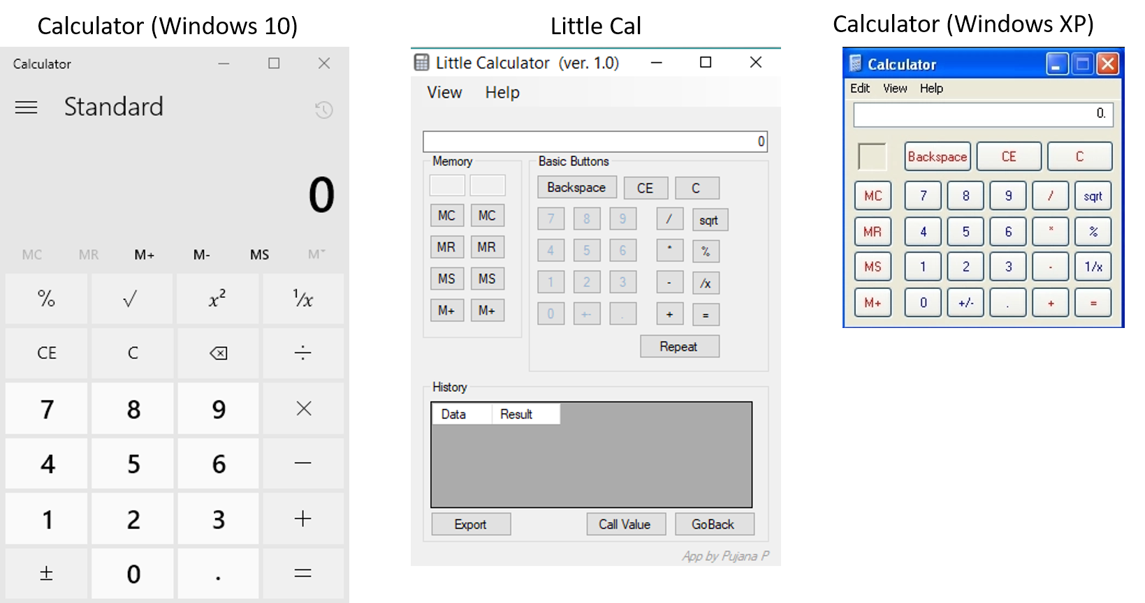Click the divide ÷ key in Windows 10 Calculator
This screenshot has height=603, width=1145.
pos(303,353)
